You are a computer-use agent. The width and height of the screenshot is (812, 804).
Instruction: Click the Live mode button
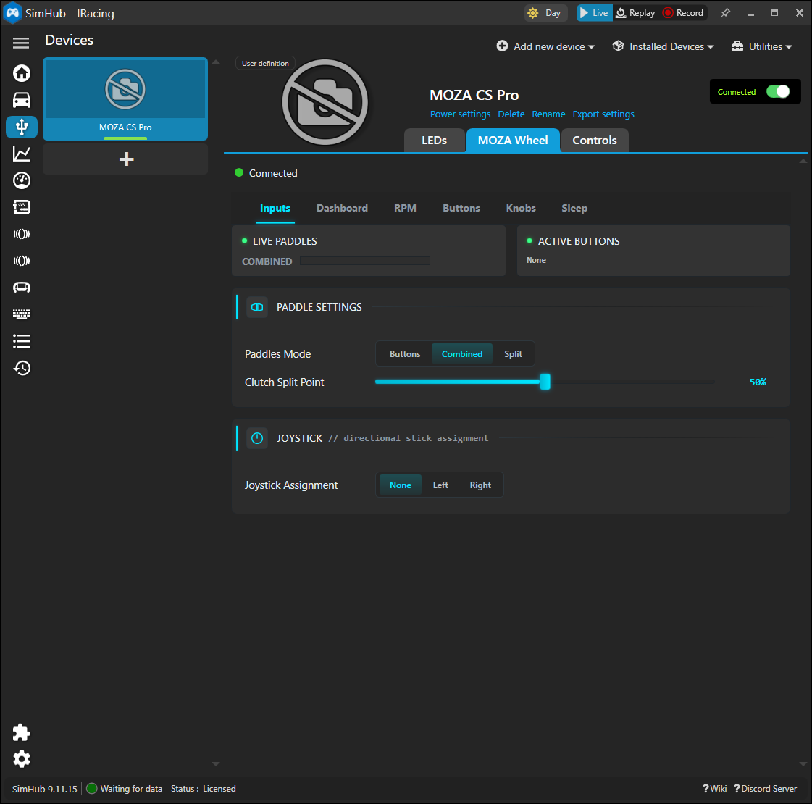[594, 13]
